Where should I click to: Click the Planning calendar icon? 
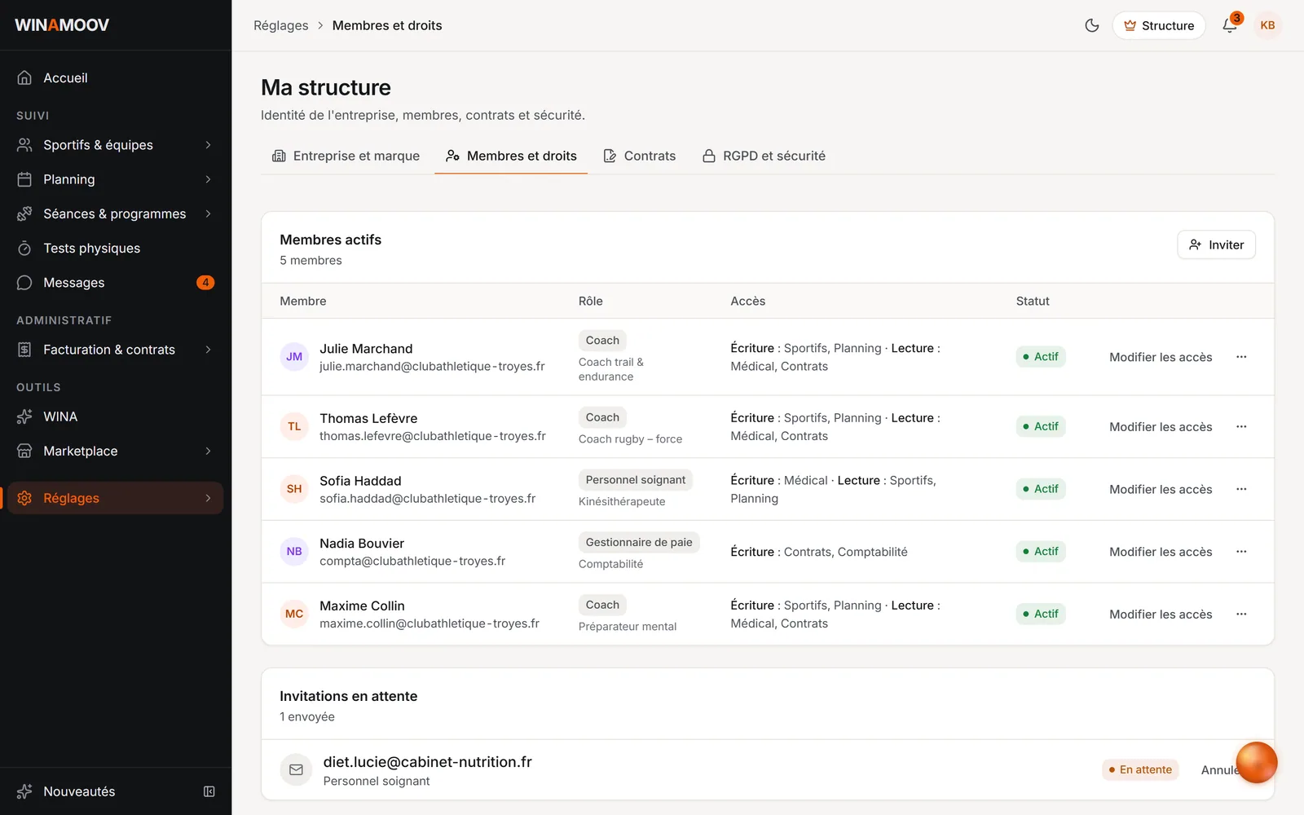point(24,179)
